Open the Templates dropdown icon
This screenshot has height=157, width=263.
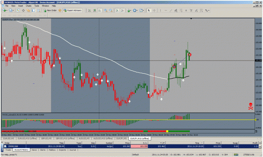pos(141,11)
